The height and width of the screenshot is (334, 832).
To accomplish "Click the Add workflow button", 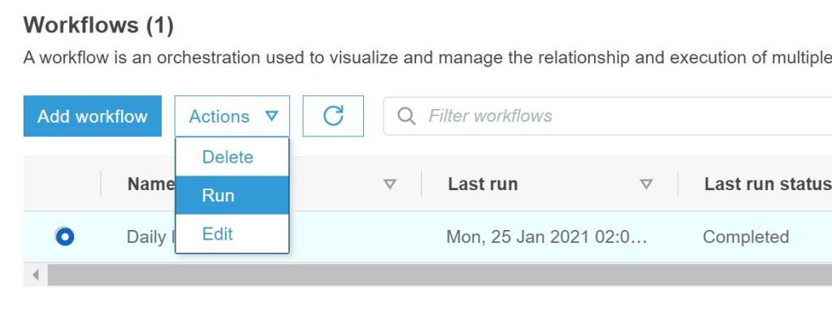I will point(93,116).
